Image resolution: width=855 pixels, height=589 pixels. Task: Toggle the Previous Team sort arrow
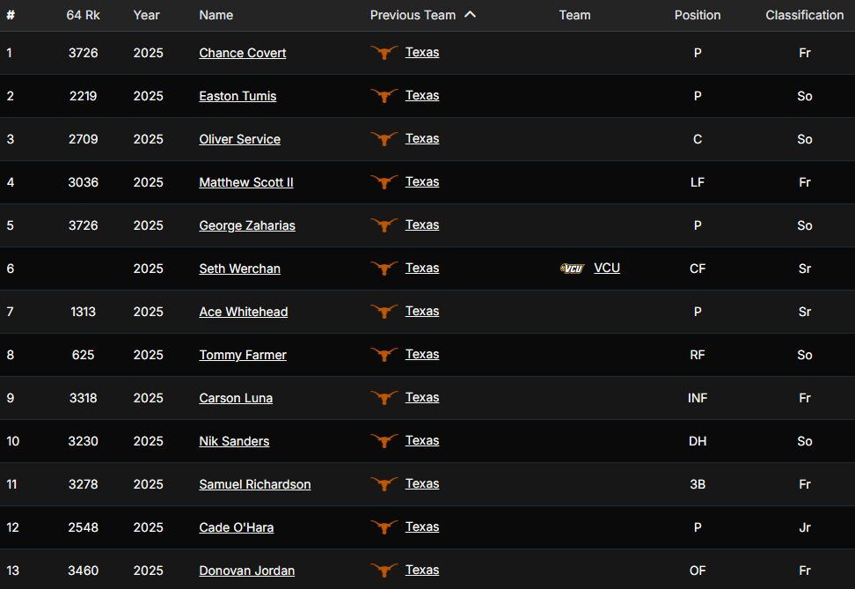(x=470, y=15)
